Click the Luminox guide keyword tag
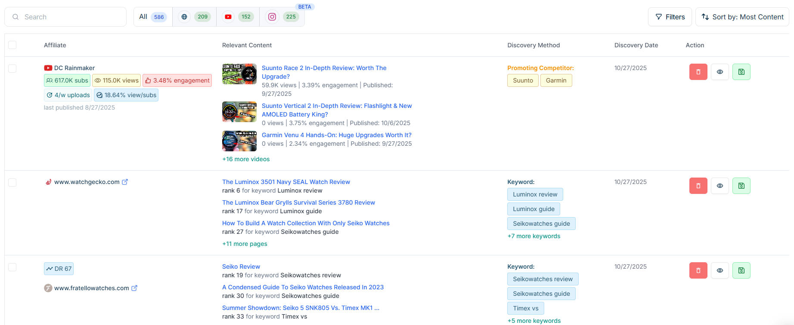This screenshot has height=325, width=794. (533, 209)
